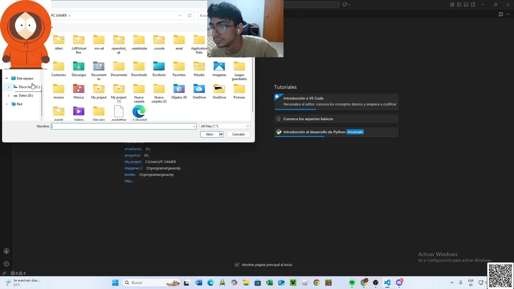This screenshot has height=289, width=514.
Task: Open the Escritorio folder
Action: (x=159, y=69)
